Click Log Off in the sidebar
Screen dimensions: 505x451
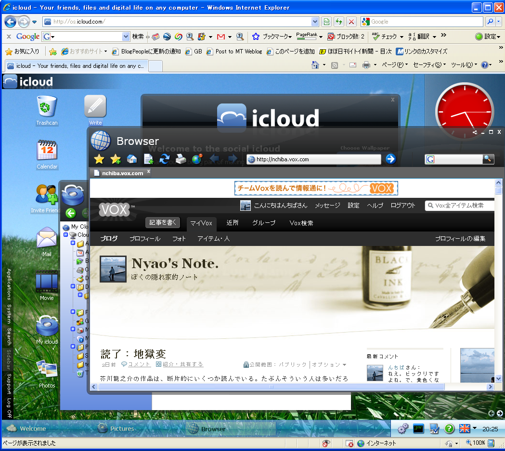[9, 408]
